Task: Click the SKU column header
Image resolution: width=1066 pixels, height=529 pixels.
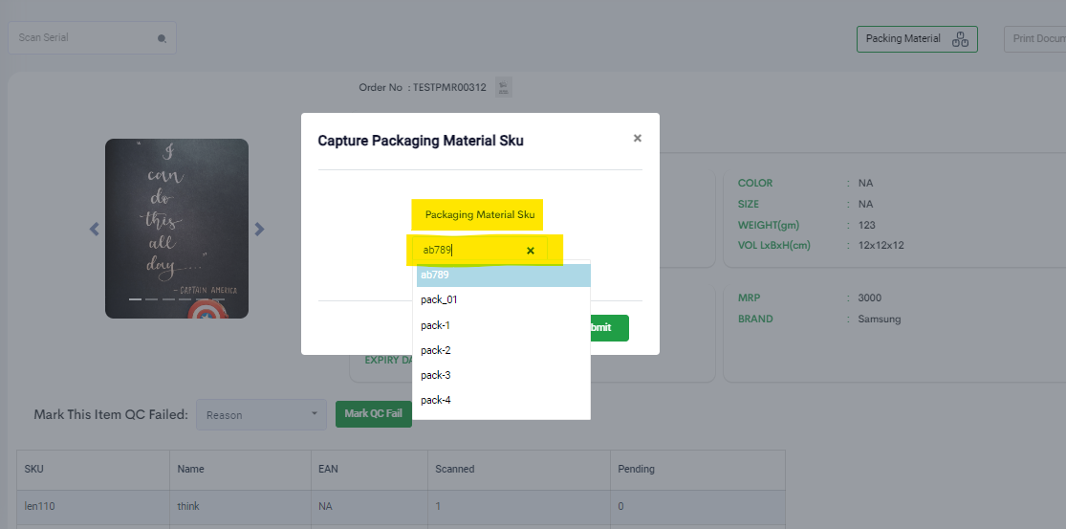Action: [93, 470]
